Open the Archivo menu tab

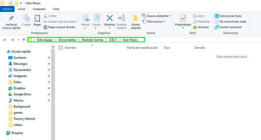7,9
